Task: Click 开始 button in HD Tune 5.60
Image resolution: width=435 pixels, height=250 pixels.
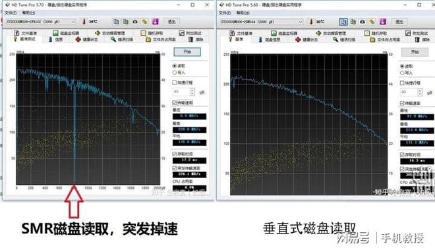Action: (x=415, y=52)
